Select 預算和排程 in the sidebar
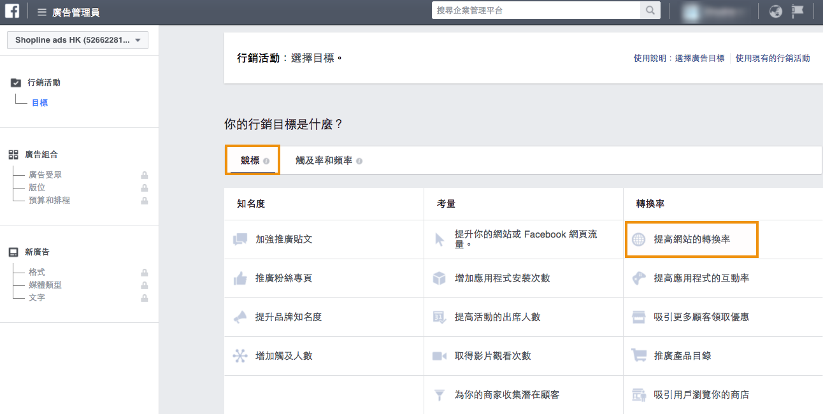823x414 pixels. coord(49,201)
